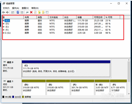
Task: Open the 文件(F) menu
Action: (6, 8)
